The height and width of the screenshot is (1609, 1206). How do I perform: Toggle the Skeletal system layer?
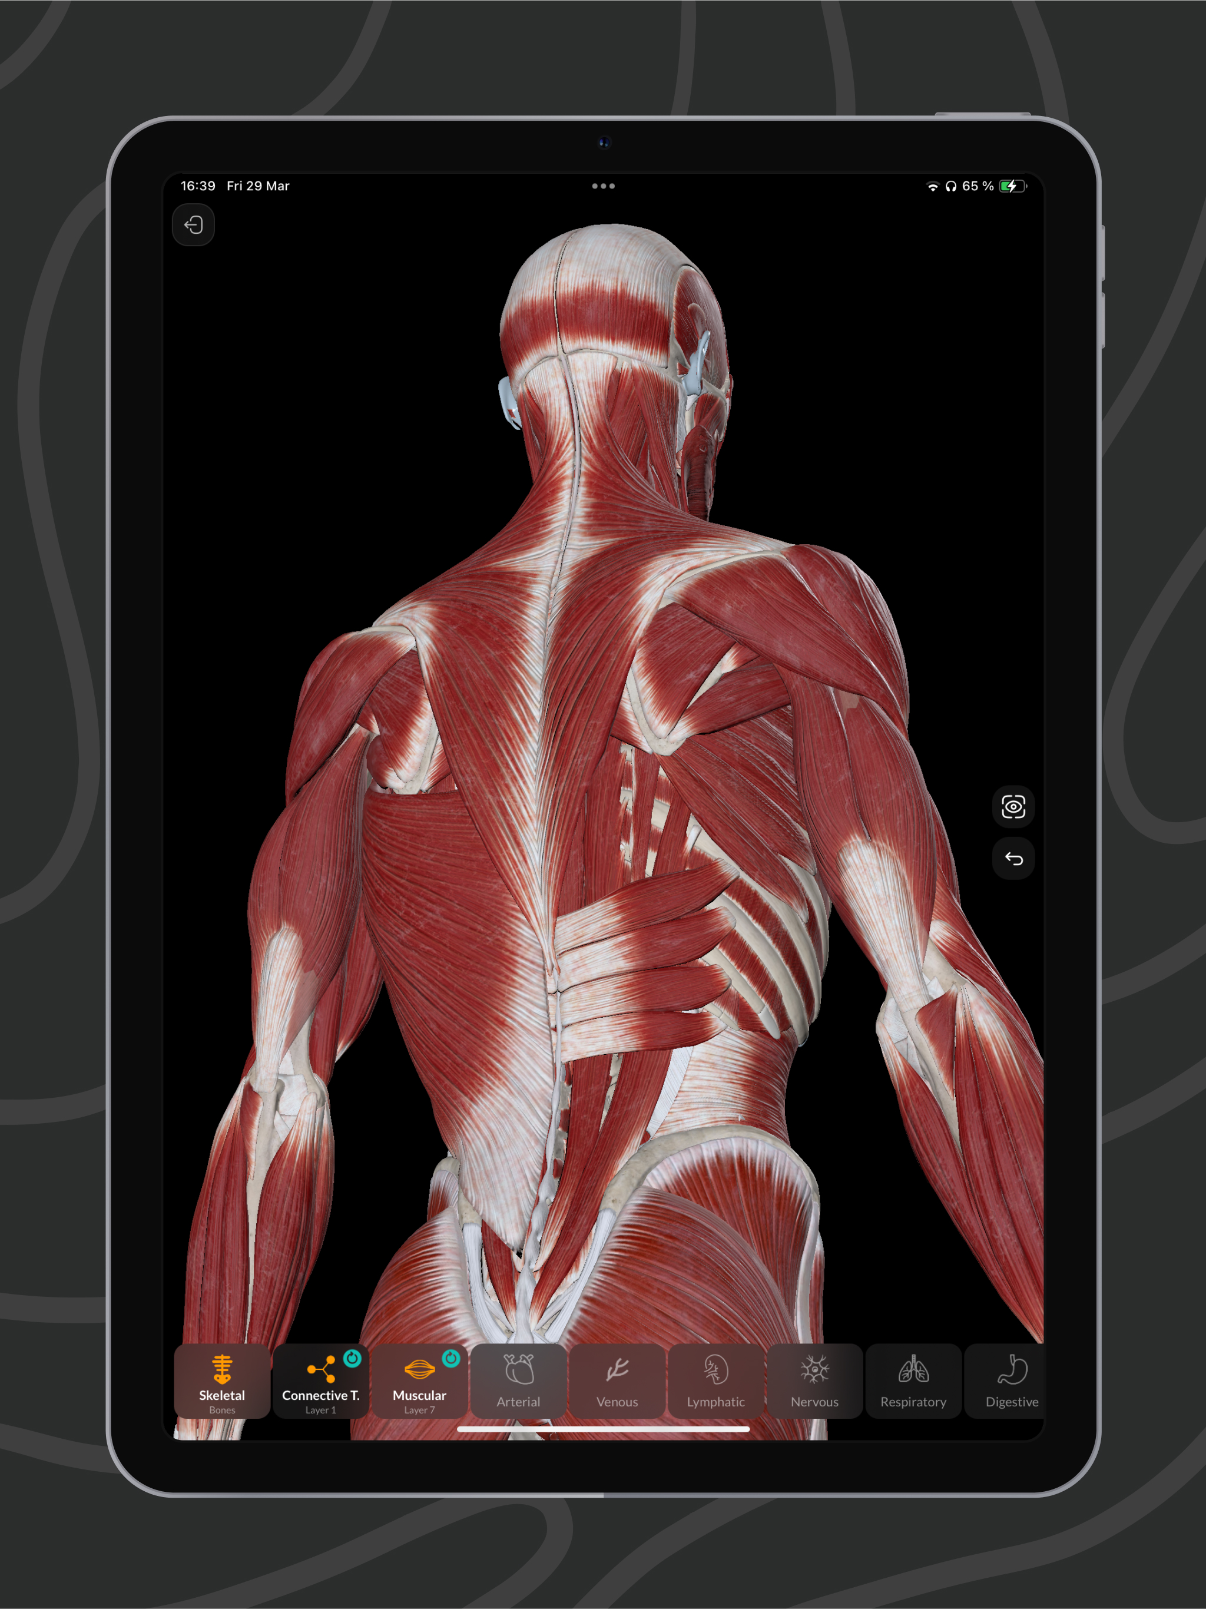(x=222, y=1380)
